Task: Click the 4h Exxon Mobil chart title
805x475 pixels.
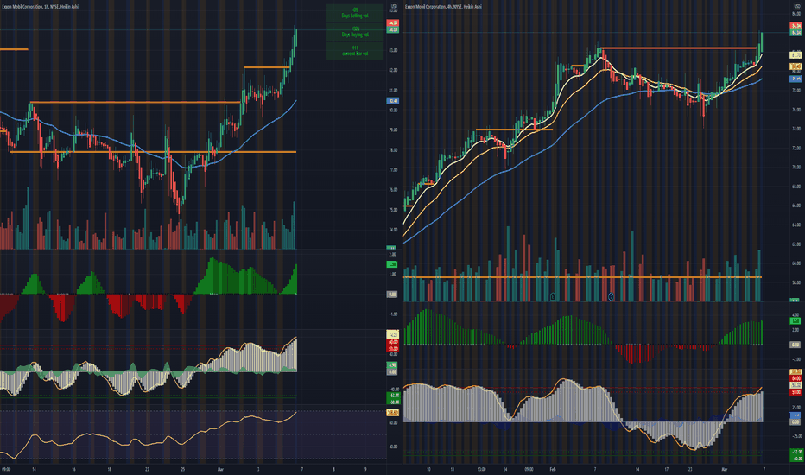Action: pos(444,7)
